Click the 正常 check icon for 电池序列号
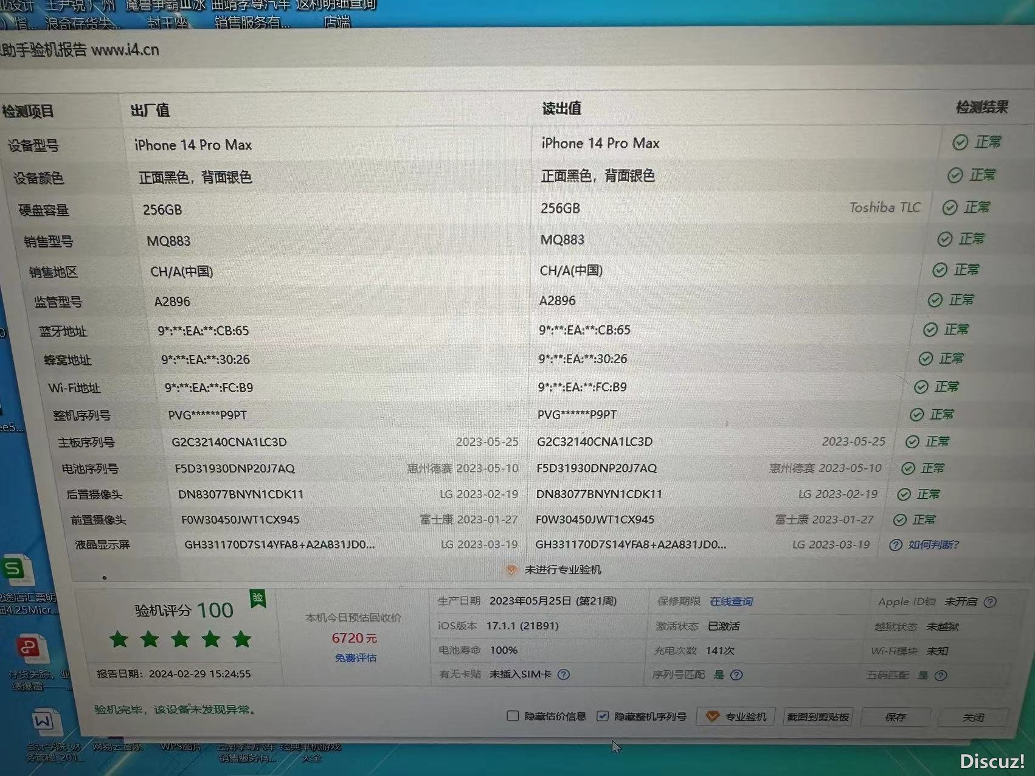Screen dimensions: 1035x776 [x=908, y=468]
